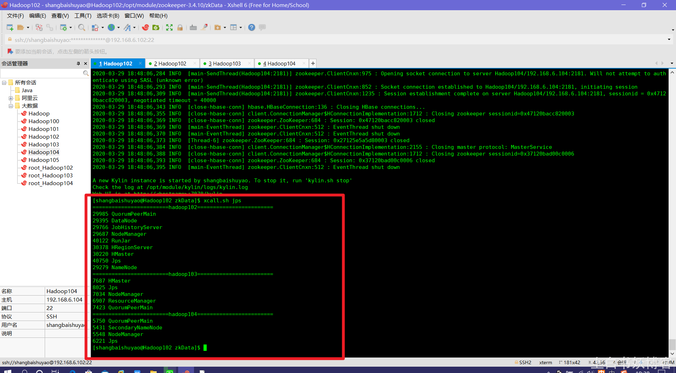
Task: Select the Hadoop103 session in tree
Action: click(44, 145)
